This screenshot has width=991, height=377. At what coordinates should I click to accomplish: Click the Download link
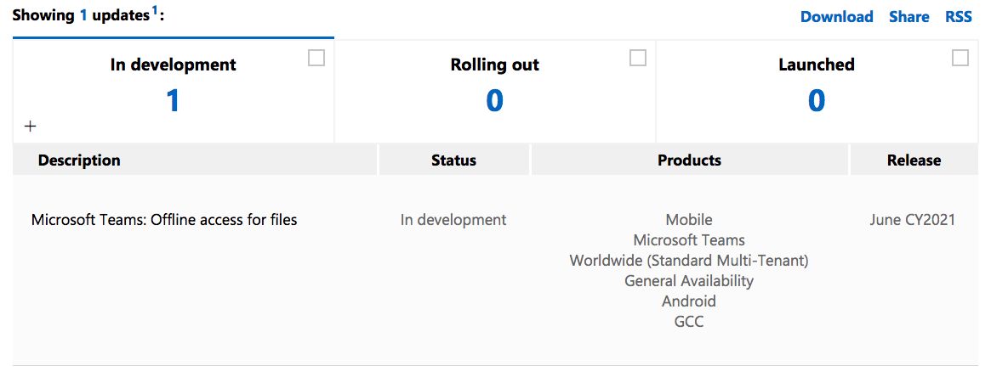[x=836, y=16]
